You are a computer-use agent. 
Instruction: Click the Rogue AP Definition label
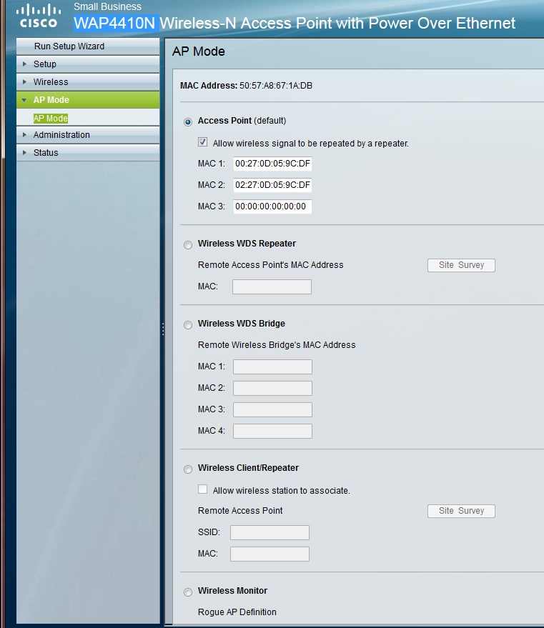click(237, 612)
